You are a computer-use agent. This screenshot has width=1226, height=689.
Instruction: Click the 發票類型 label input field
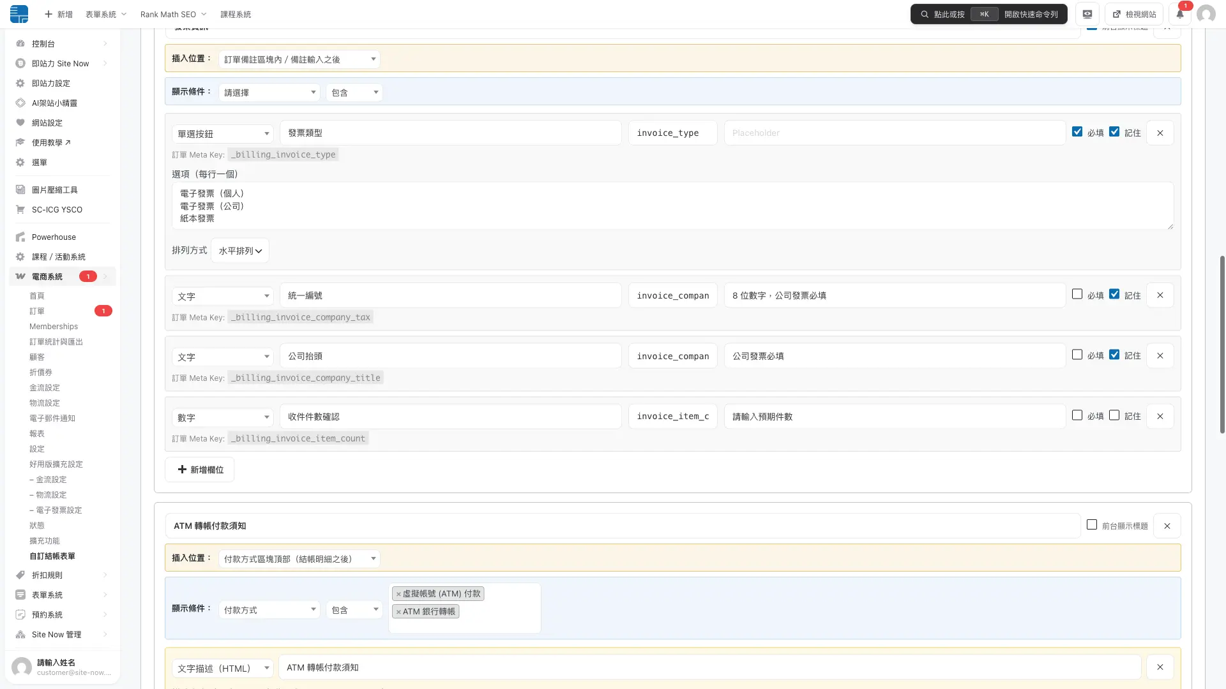[451, 133]
